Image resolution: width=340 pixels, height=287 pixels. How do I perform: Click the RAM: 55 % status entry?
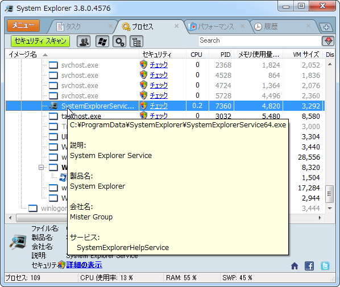pos(181,278)
